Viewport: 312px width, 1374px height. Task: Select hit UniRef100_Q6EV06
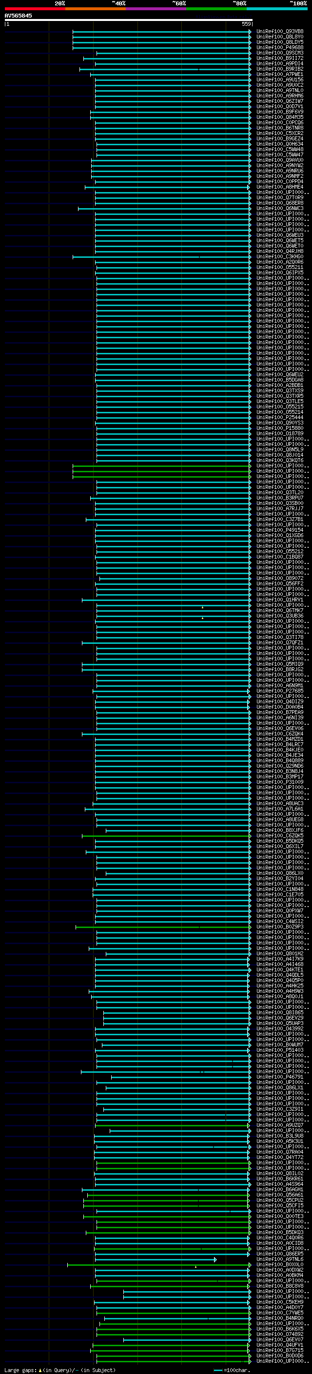click(279, 729)
